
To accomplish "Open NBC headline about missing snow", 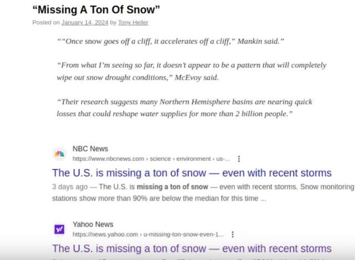I will 192,173.
